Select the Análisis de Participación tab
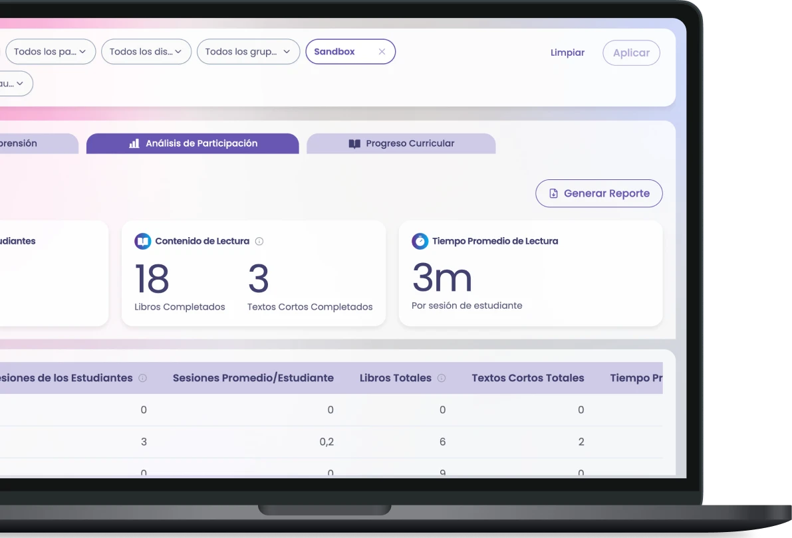Image resolution: width=792 pixels, height=538 pixels. (x=192, y=143)
